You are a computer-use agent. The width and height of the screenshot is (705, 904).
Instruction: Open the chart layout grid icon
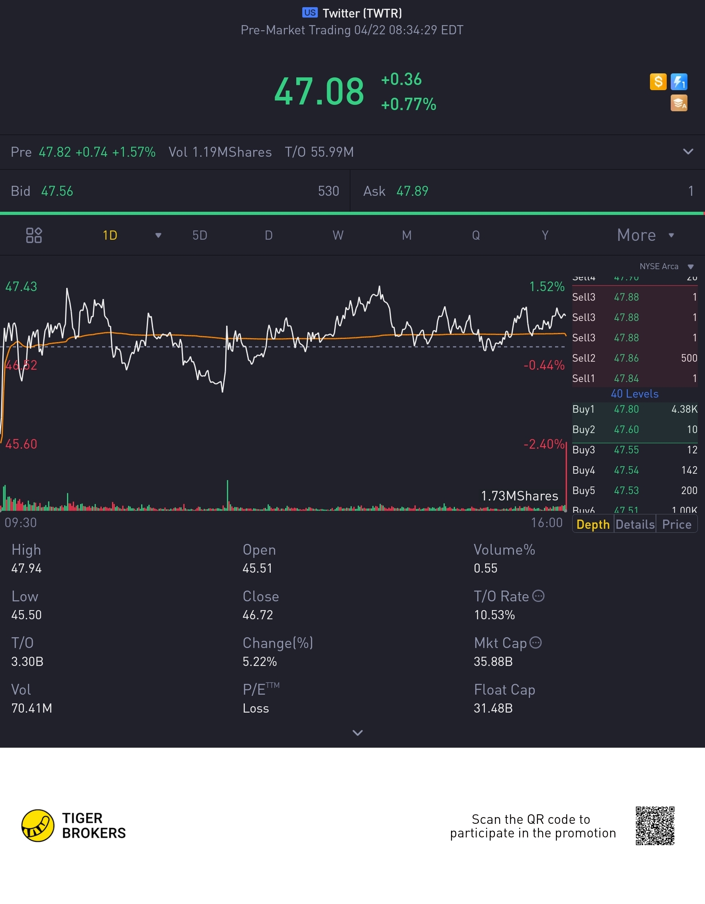34,235
